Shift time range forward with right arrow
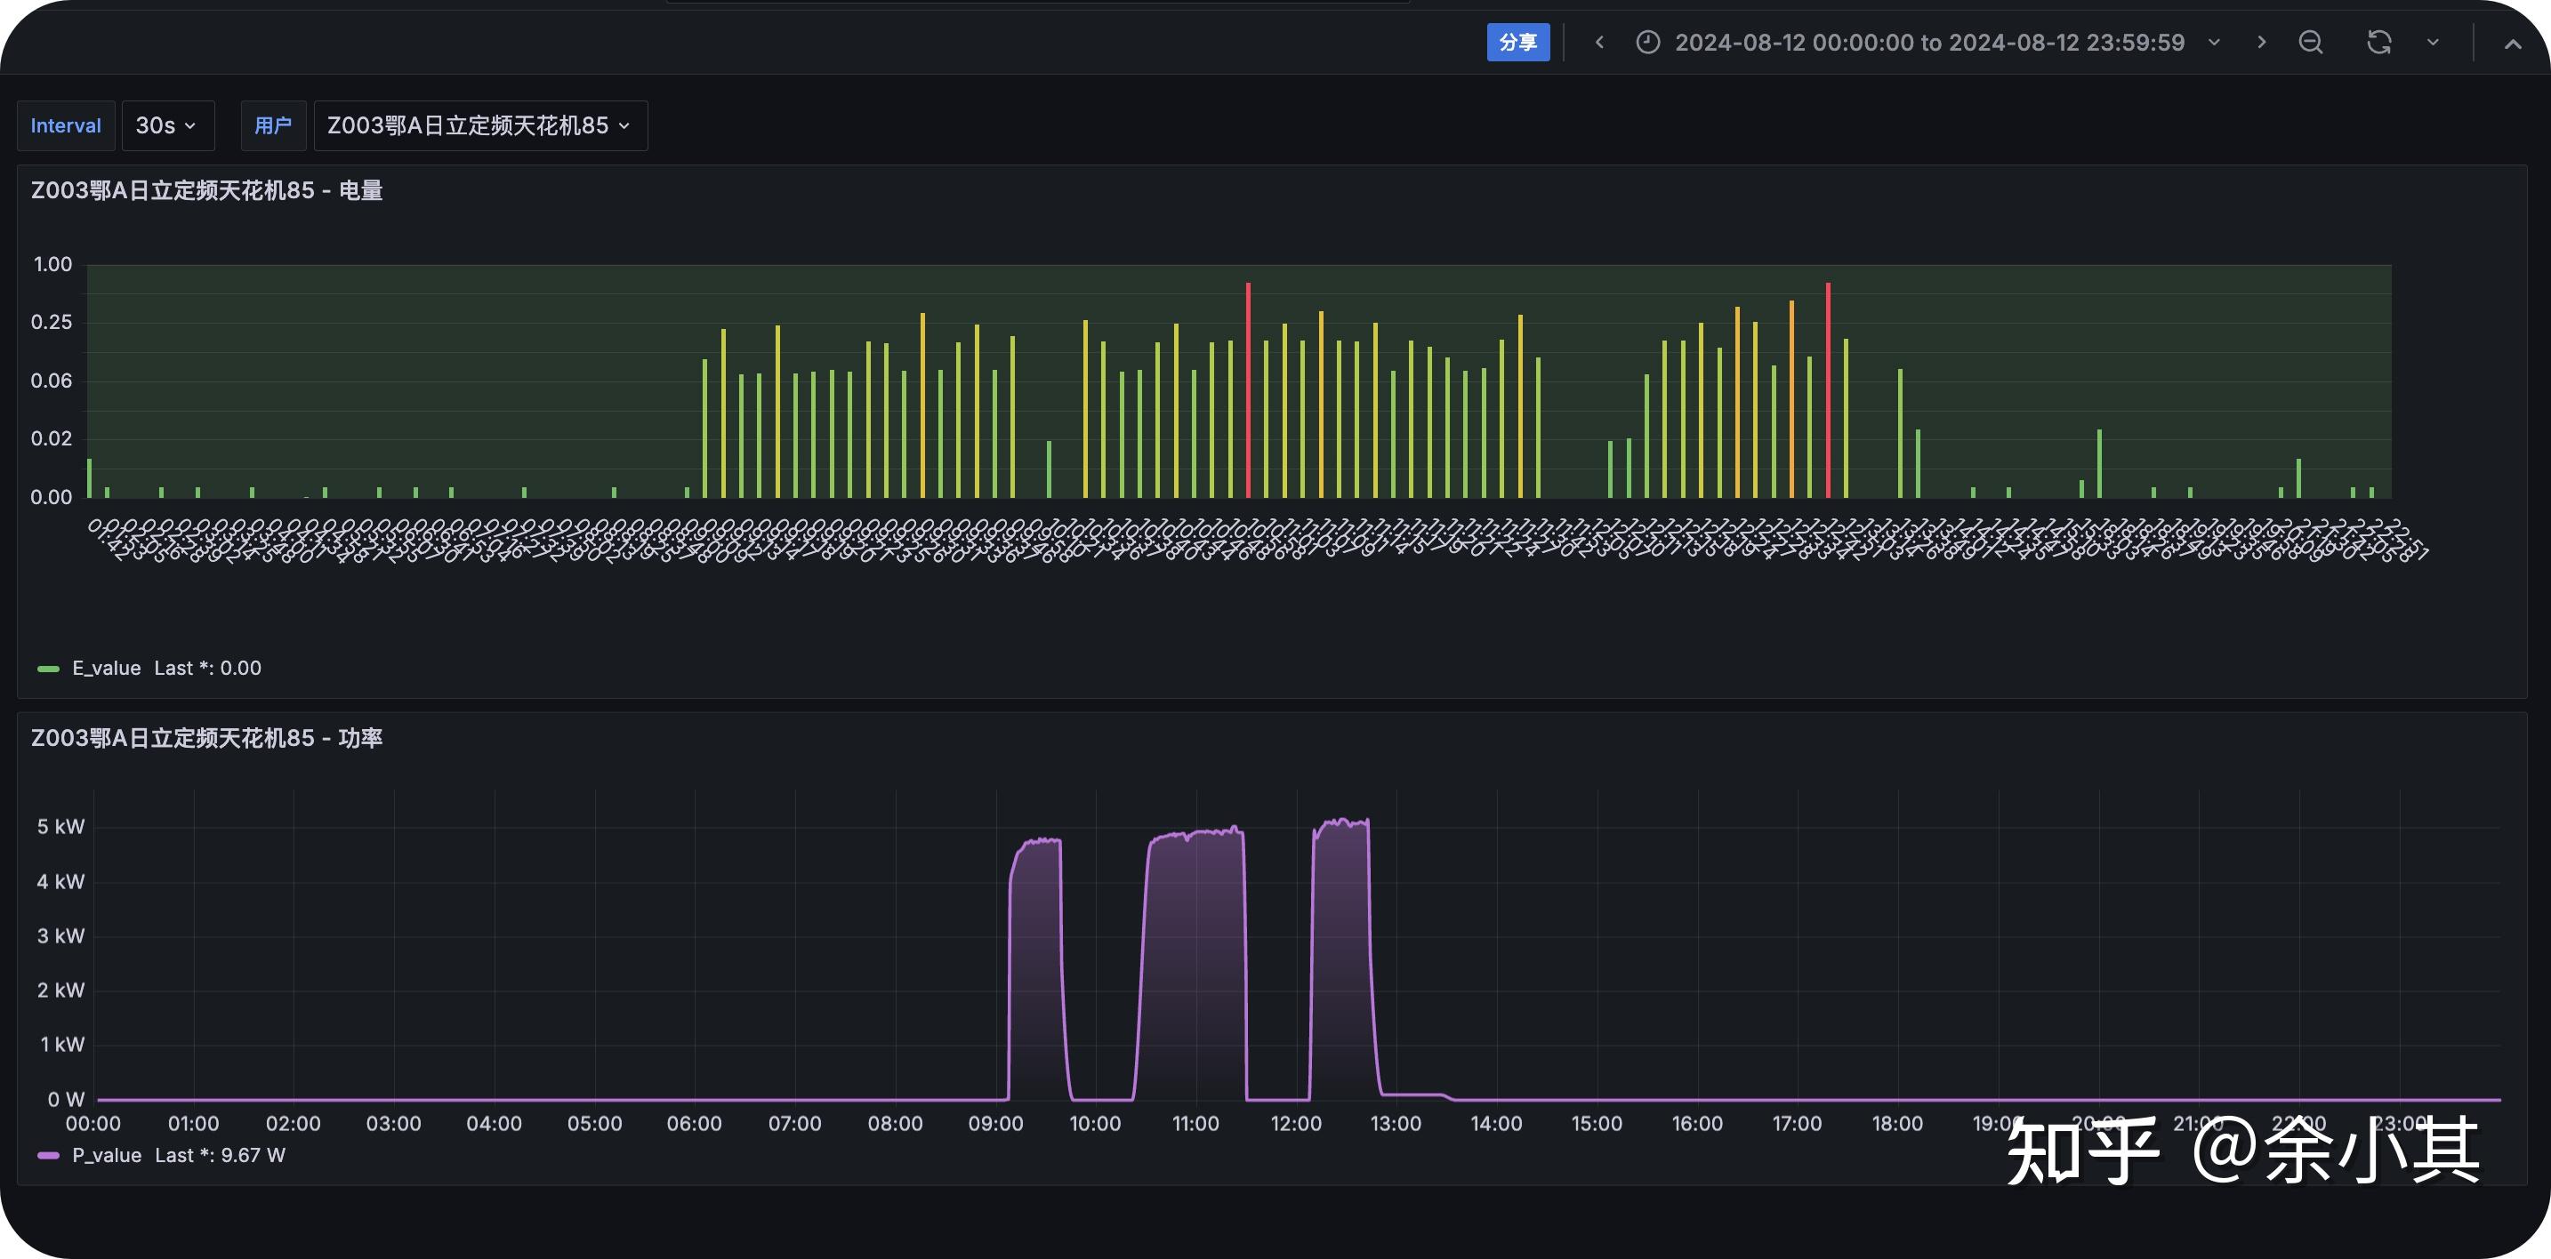This screenshot has height=1259, width=2551. pos(2261,43)
